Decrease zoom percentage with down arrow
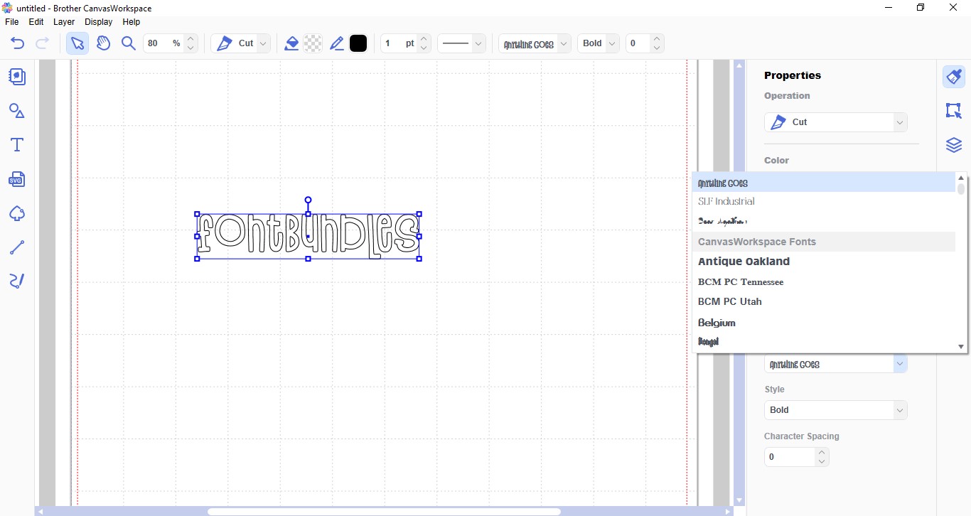The width and height of the screenshot is (971, 516). [x=191, y=48]
